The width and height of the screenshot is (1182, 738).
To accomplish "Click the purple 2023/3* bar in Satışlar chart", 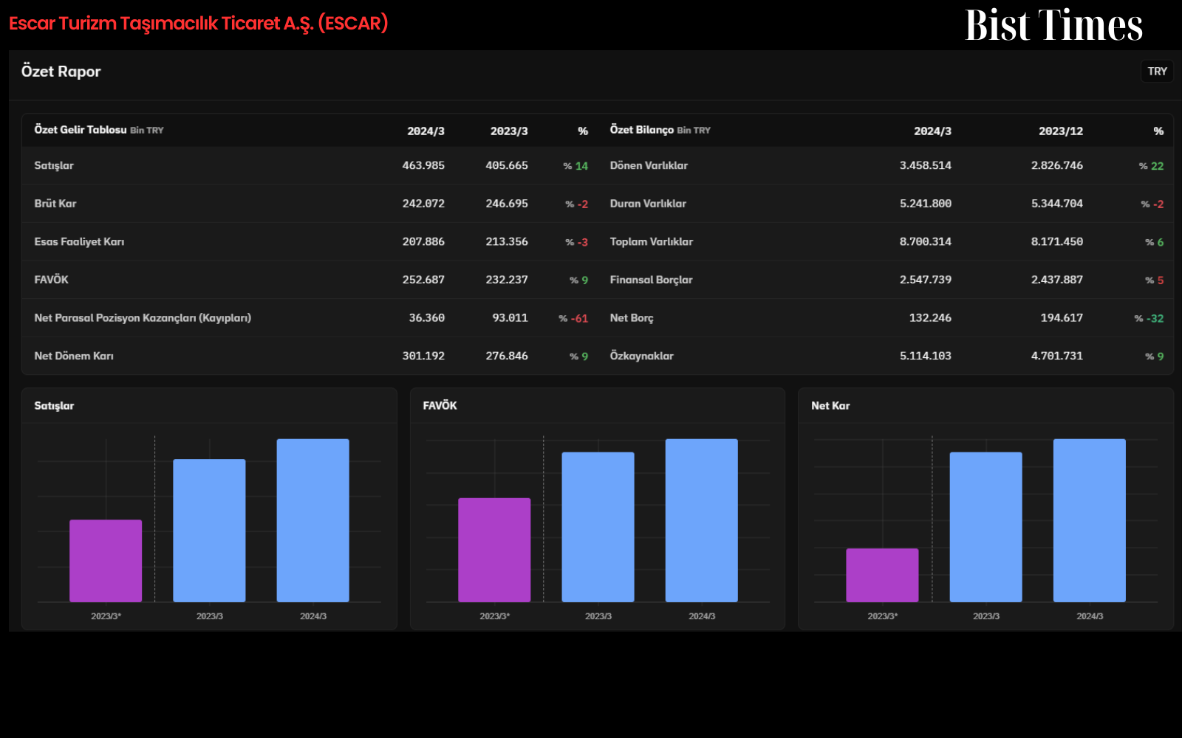I will coord(106,561).
